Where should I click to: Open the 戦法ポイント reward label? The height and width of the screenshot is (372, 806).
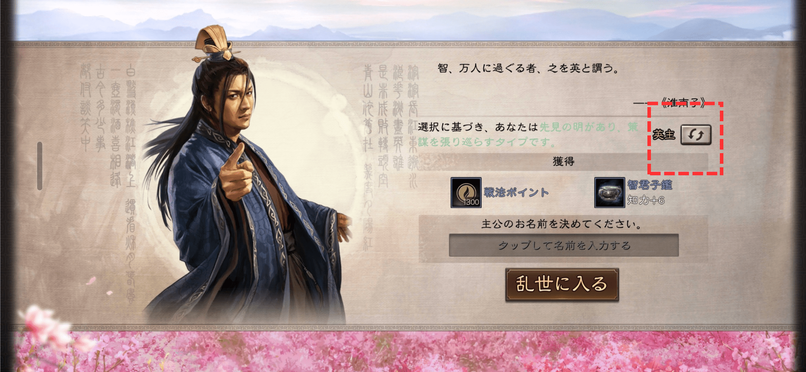pos(516,192)
